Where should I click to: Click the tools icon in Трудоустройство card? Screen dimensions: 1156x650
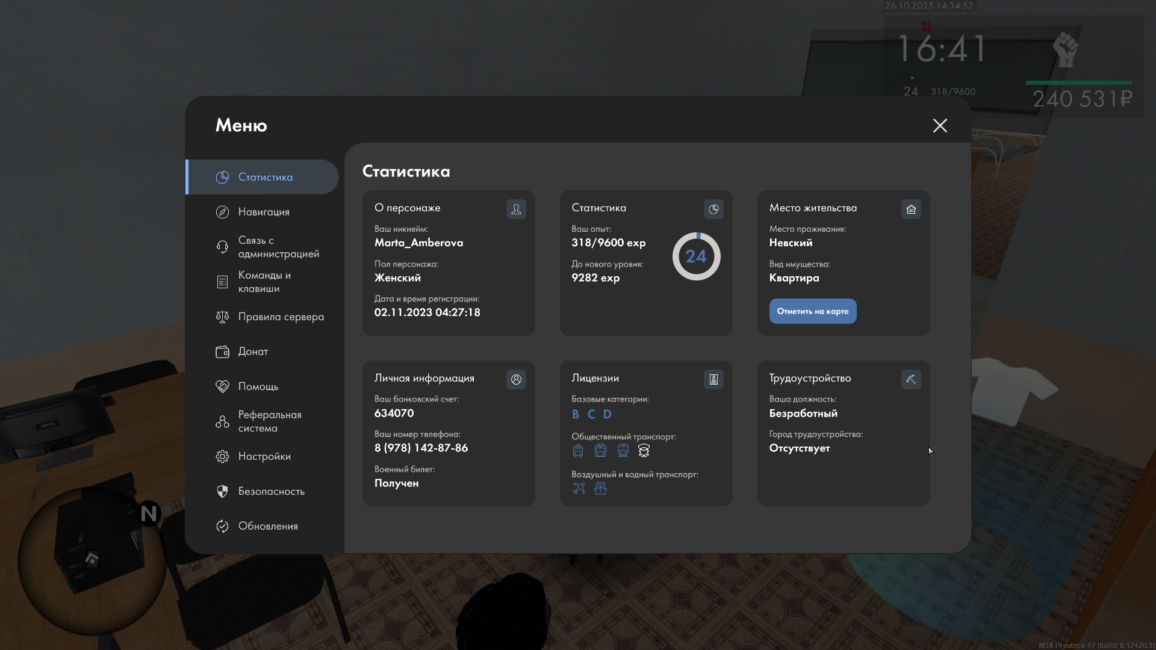coord(911,379)
